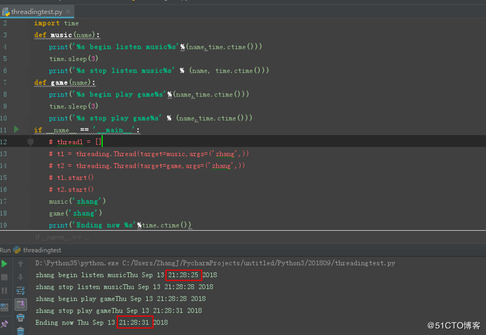486x335 pixels.
Task: Click line number 19 in the gutter
Action: tap(4, 225)
